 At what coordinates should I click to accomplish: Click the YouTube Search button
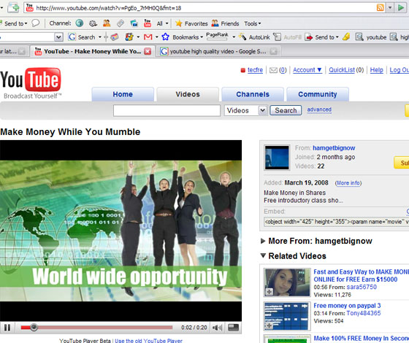click(286, 110)
